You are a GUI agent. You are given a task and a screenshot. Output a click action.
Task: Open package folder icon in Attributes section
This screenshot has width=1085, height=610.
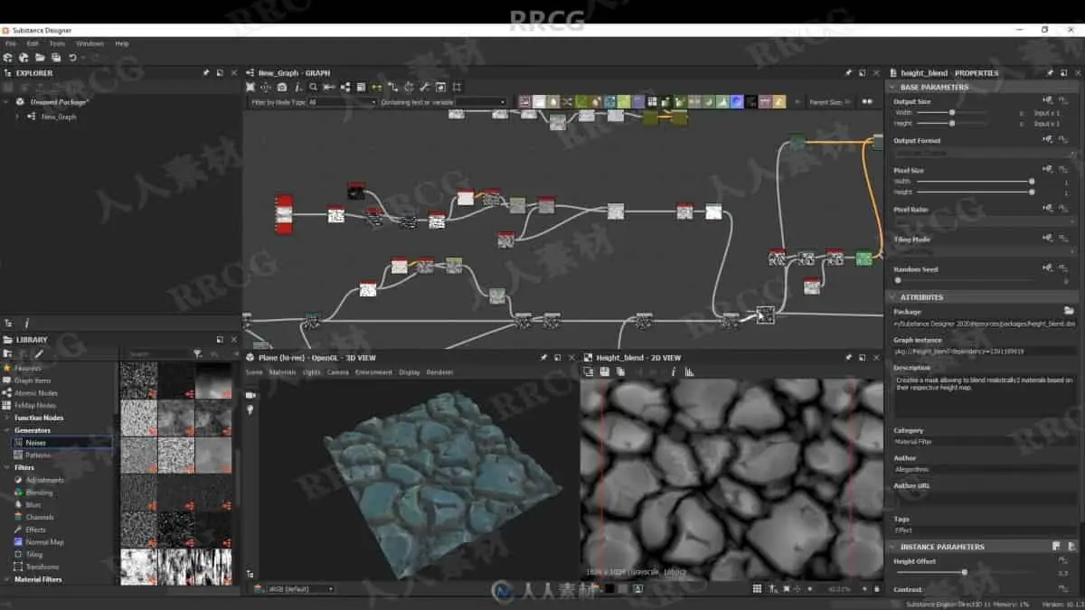click(x=1069, y=311)
